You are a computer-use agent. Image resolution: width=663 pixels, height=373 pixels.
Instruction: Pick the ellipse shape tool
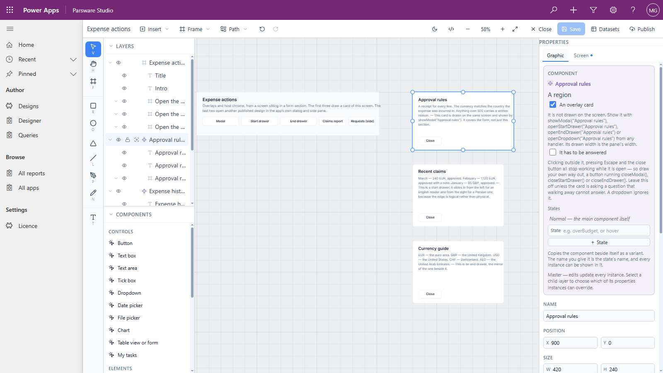(93, 125)
